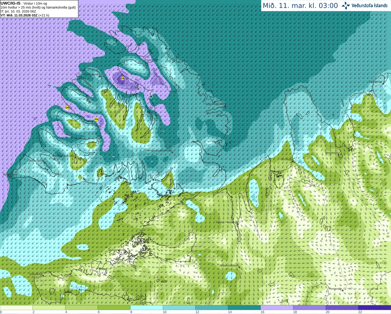Click the Stykkishólmur station label
Screen dimensions: 391x314
[x=116, y=250]
